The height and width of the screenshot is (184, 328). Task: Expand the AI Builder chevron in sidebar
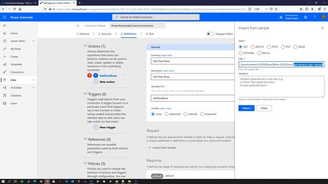coord(33,87)
